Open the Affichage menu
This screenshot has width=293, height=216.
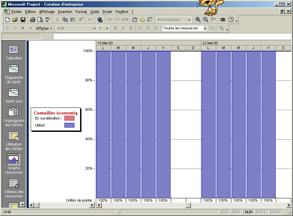tap(47, 12)
